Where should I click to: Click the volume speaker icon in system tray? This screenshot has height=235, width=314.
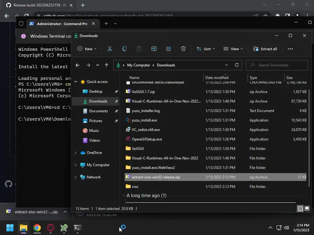(286, 228)
